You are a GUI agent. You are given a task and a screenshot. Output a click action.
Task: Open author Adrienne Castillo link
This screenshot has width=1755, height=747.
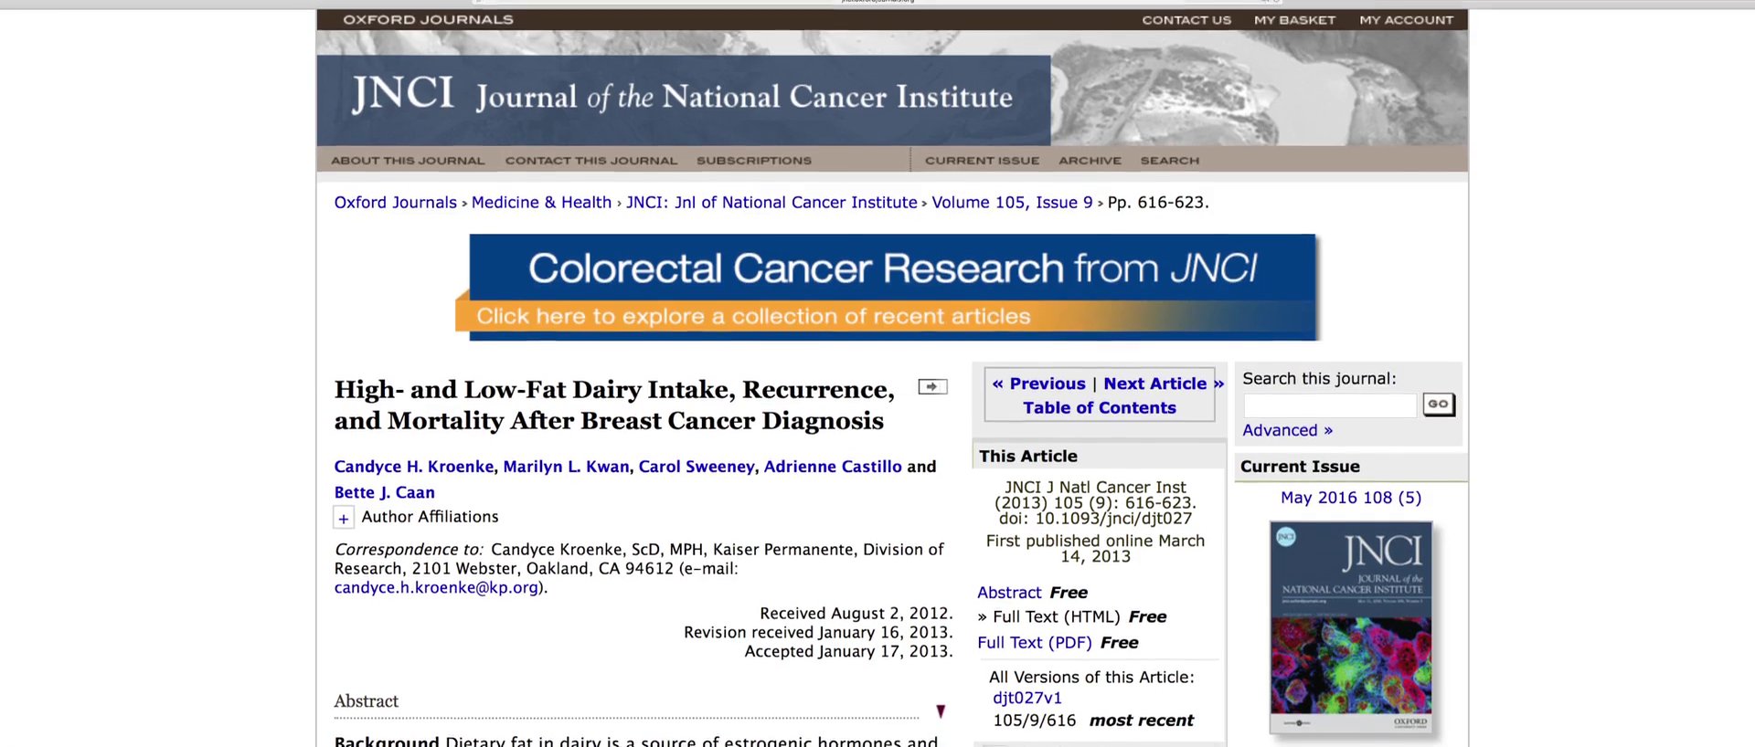833,467
